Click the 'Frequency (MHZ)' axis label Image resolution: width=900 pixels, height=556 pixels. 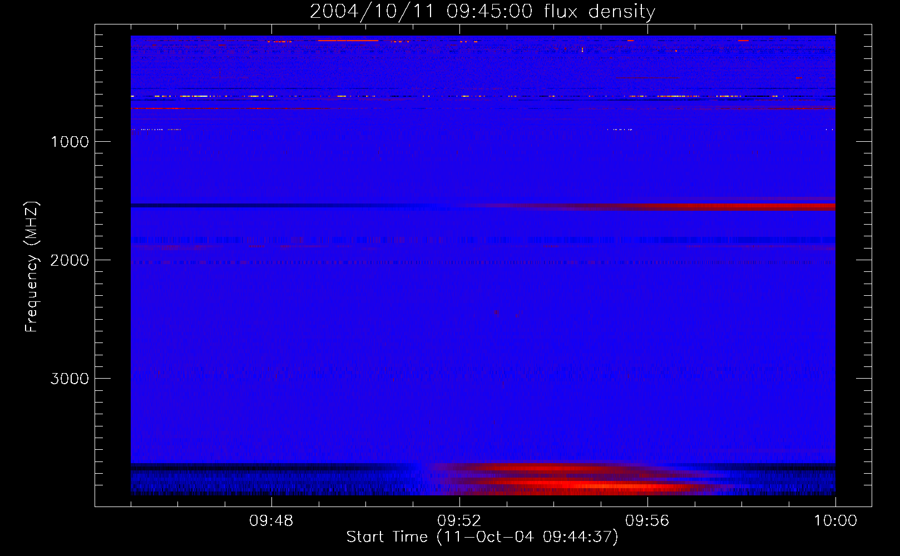tap(32, 267)
